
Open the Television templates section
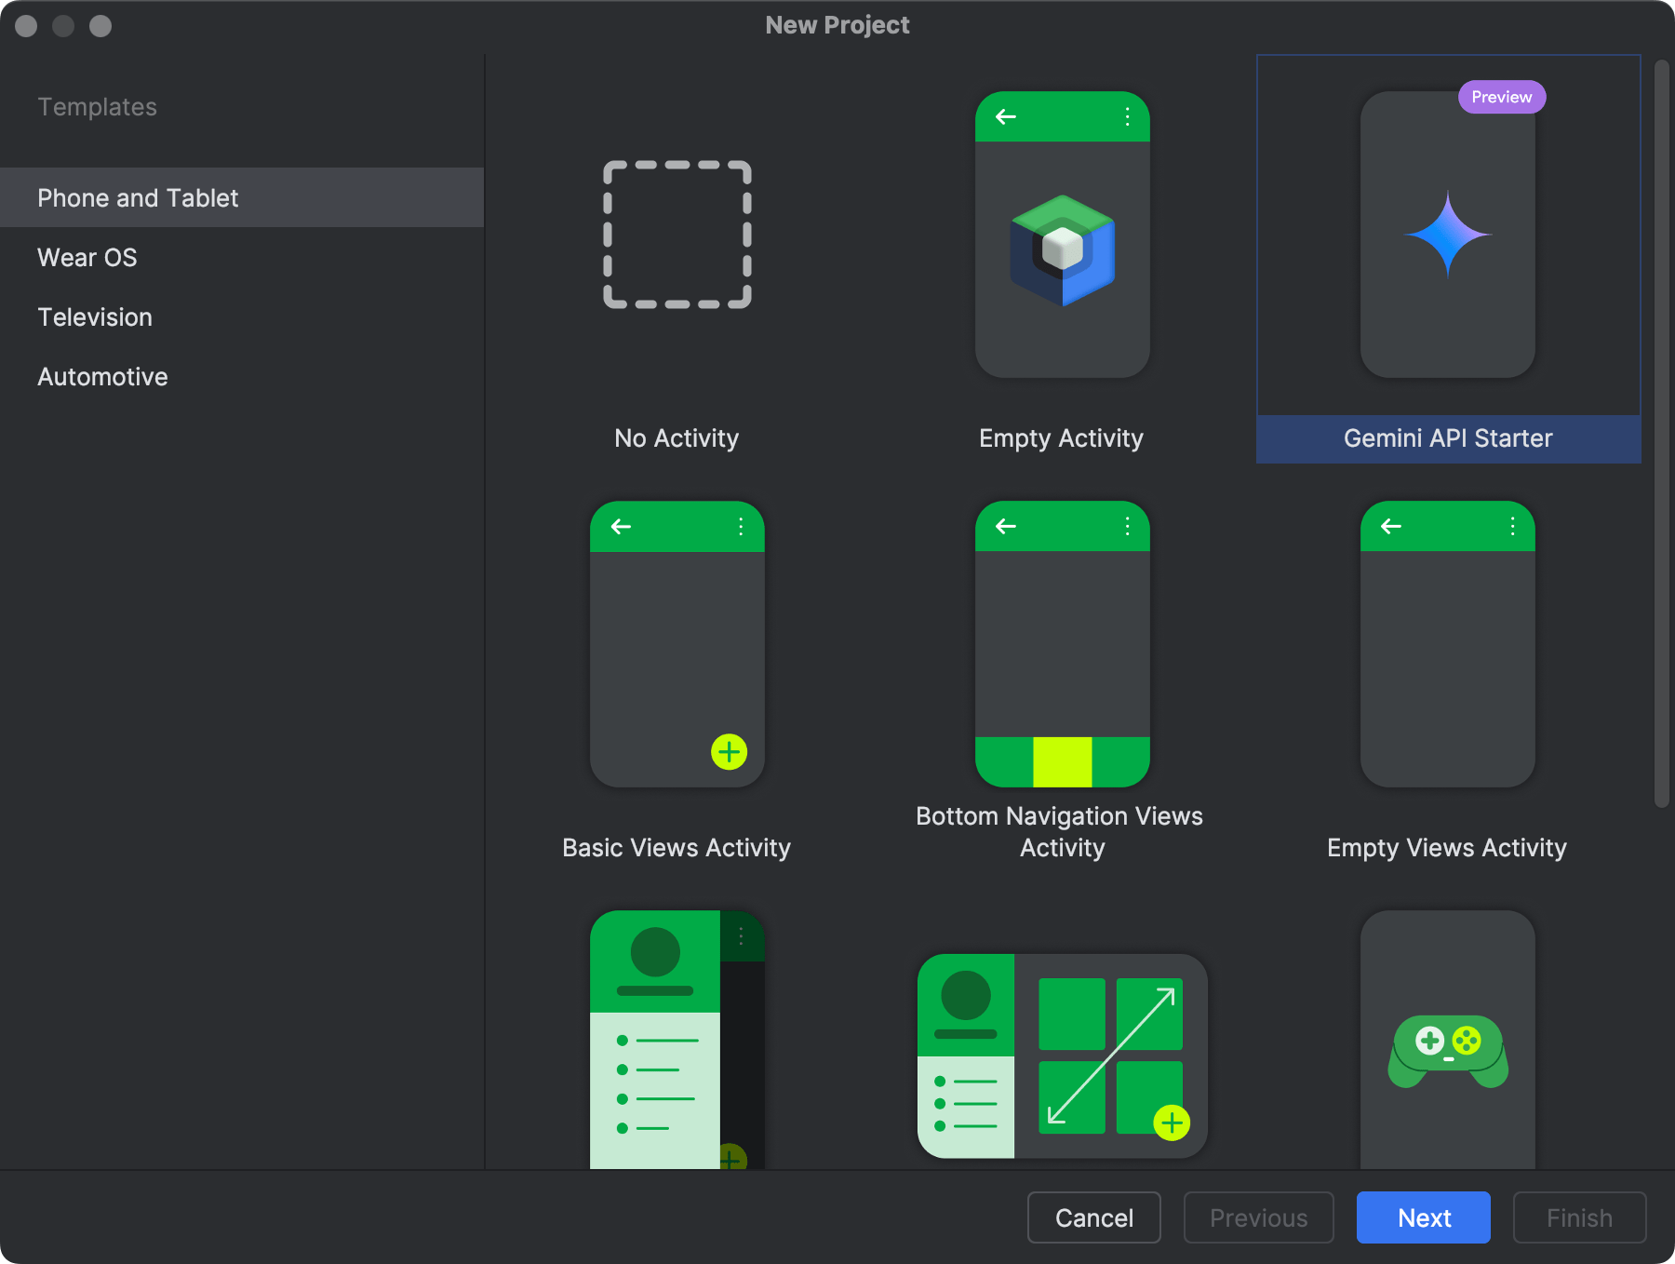pyautogui.click(x=94, y=316)
